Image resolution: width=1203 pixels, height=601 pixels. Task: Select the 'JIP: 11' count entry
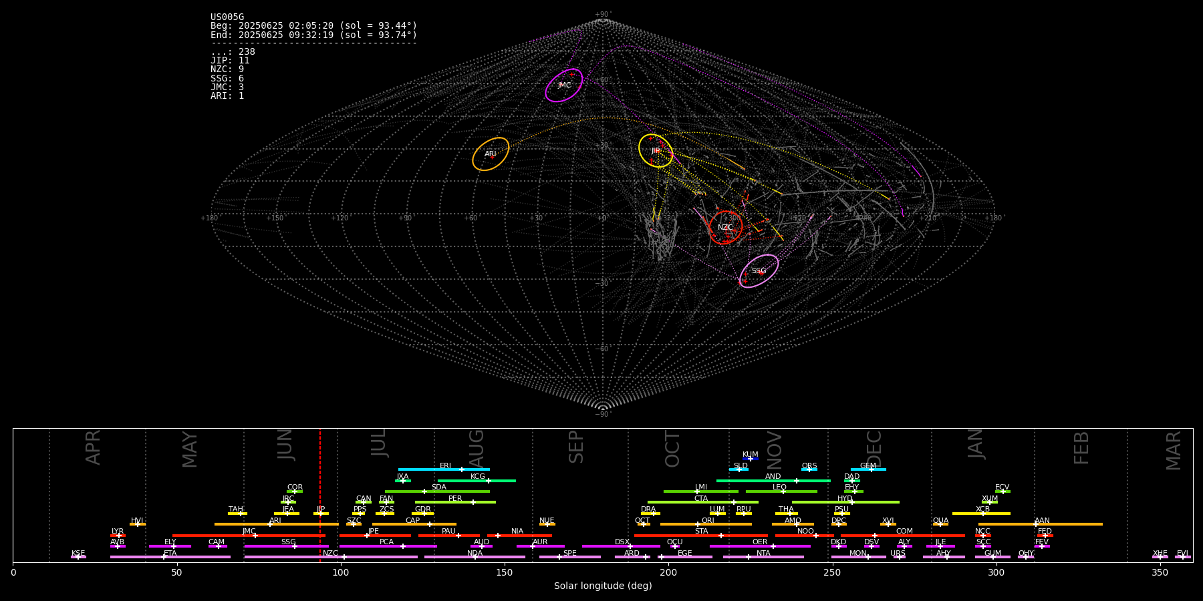(230, 60)
